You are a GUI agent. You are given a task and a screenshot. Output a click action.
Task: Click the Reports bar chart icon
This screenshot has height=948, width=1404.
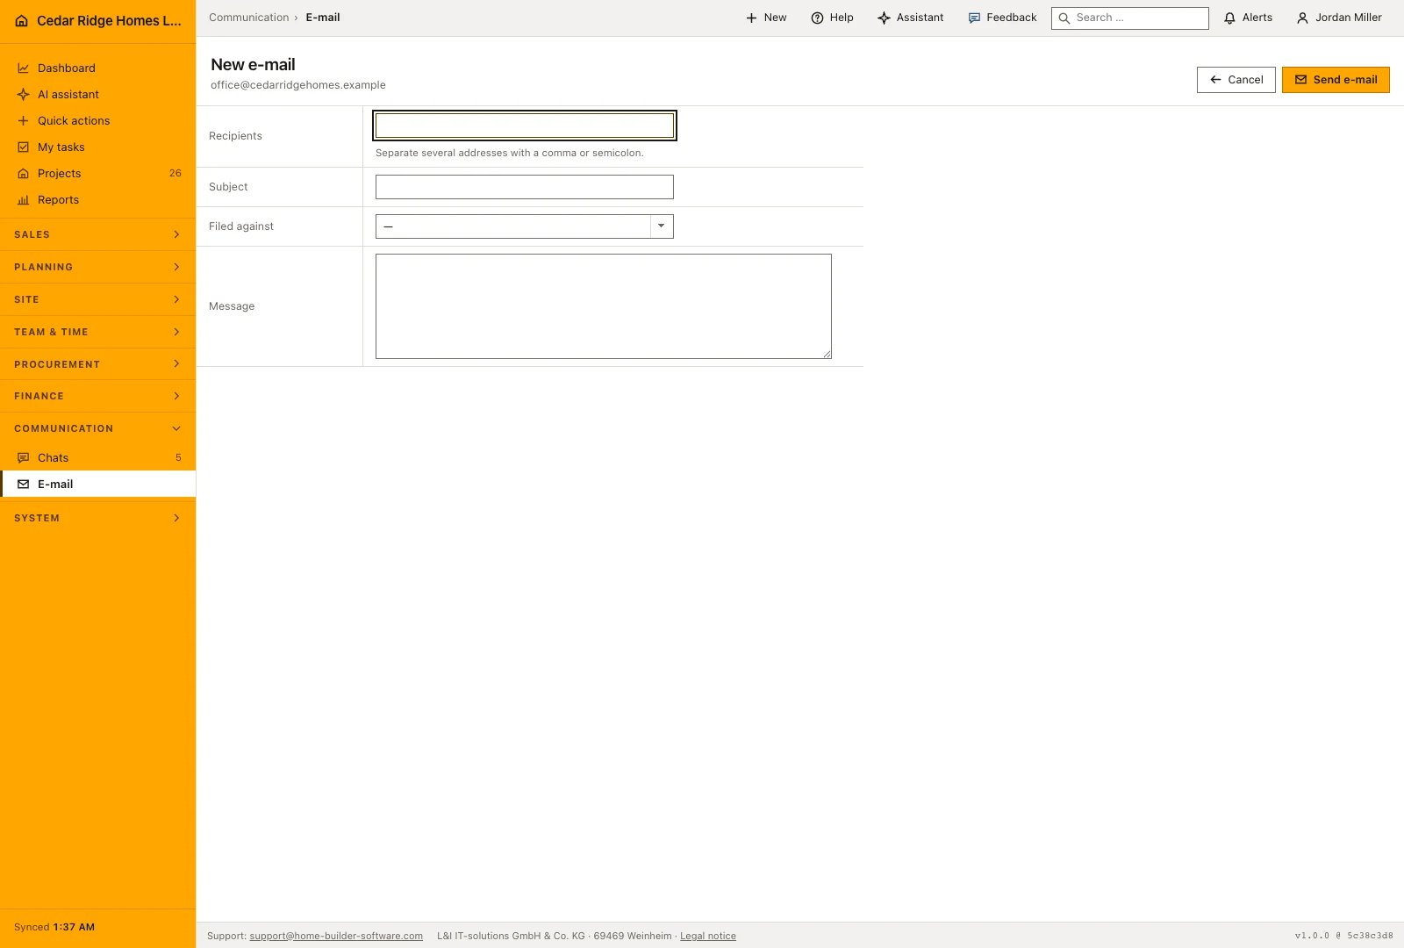24,200
